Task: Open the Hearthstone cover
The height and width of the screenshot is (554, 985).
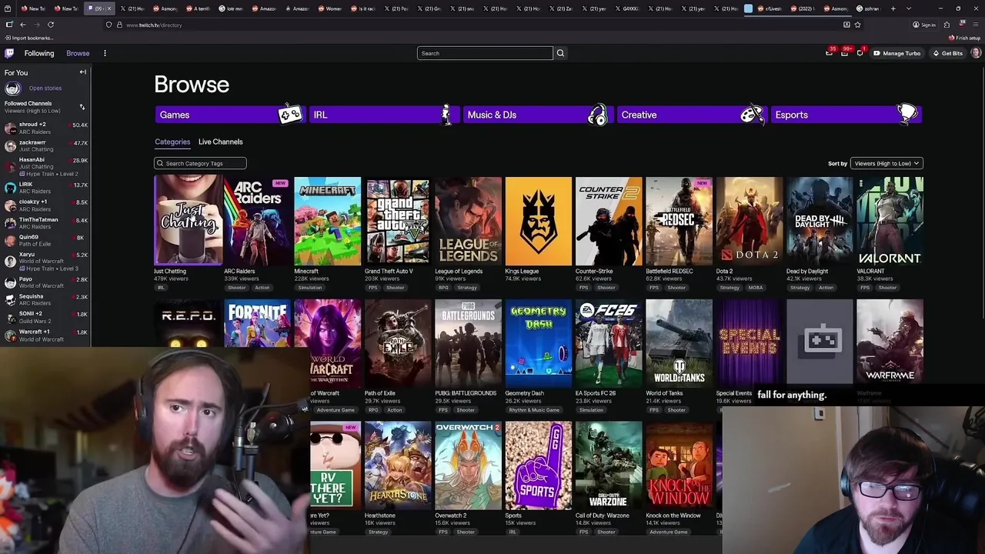Action: (398, 466)
